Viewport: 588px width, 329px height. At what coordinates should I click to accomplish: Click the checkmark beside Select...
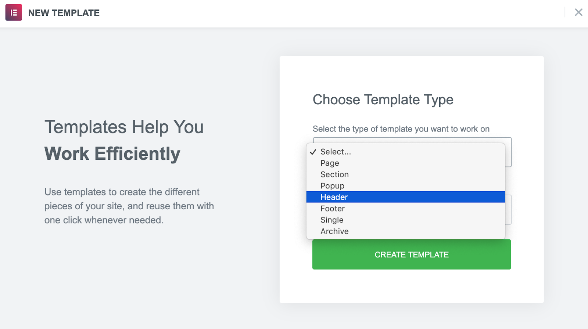coord(313,152)
